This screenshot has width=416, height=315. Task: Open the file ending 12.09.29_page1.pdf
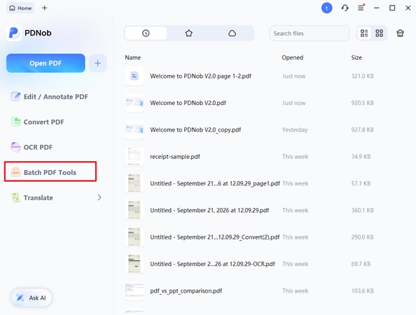pyautogui.click(x=215, y=183)
